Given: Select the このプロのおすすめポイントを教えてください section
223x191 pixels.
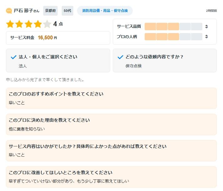Looking at the screenshot, I should (111, 98).
